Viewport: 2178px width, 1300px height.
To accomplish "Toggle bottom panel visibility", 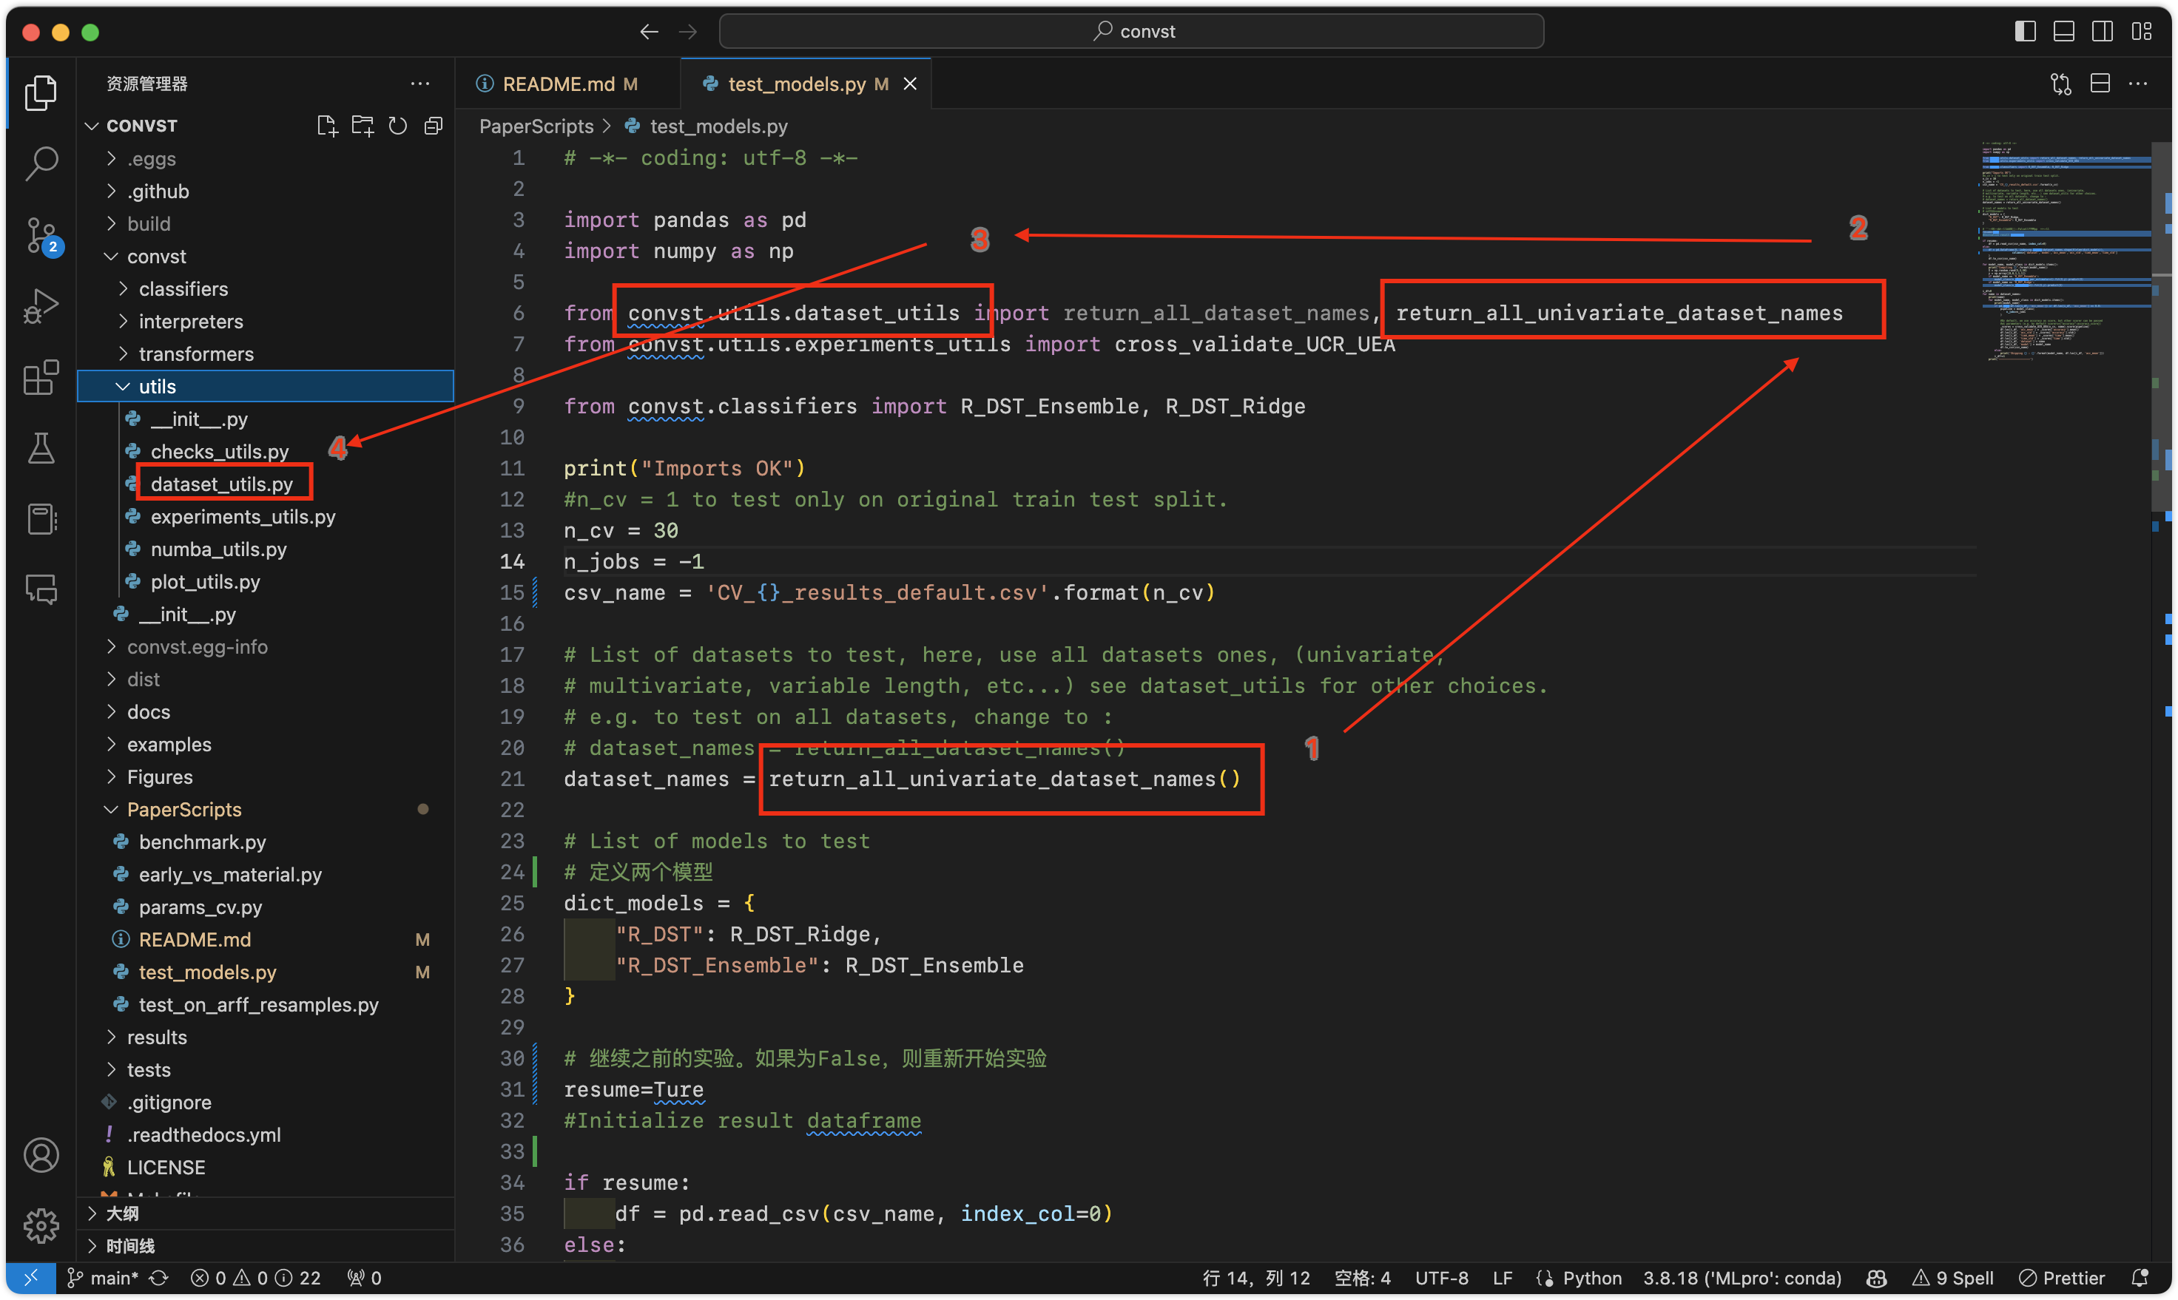I will 2064,32.
